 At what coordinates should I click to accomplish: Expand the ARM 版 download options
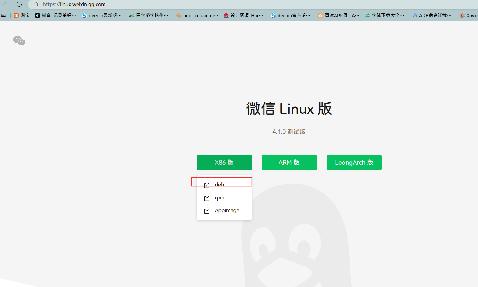[x=289, y=163]
